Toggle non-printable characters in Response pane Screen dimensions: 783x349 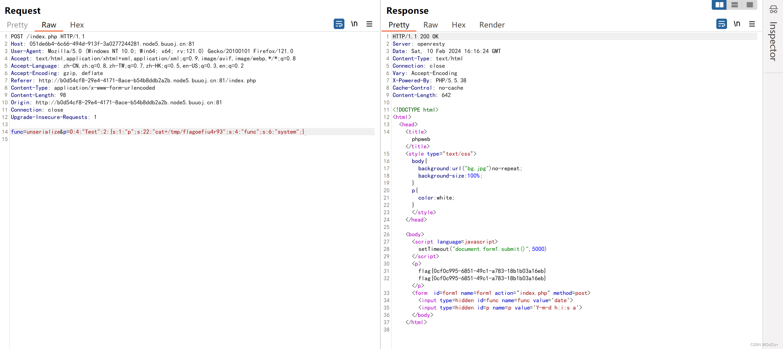click(737, 24)
